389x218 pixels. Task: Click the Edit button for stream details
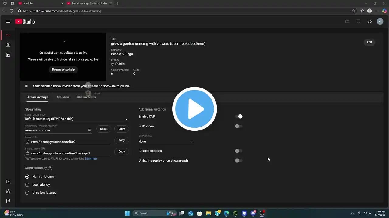[370, 42]
